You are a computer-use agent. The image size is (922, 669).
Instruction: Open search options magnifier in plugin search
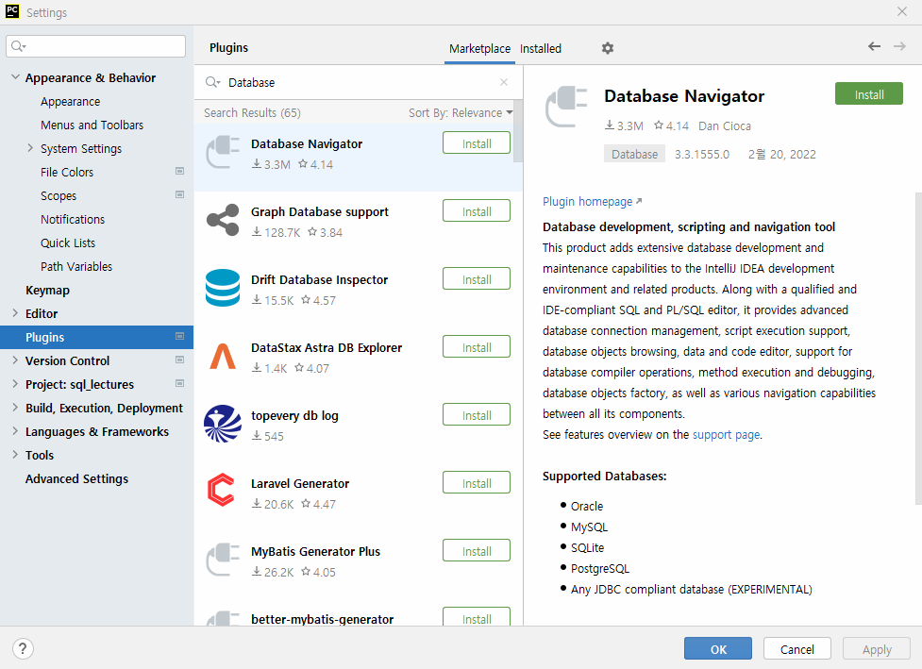(x=212, y=82)
